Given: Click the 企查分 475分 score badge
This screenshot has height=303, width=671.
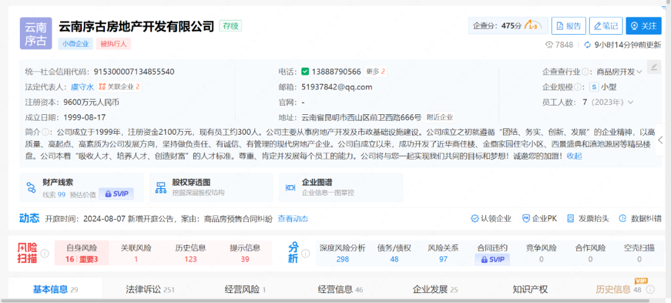Looking at the screenshot, I should point(508,25).
